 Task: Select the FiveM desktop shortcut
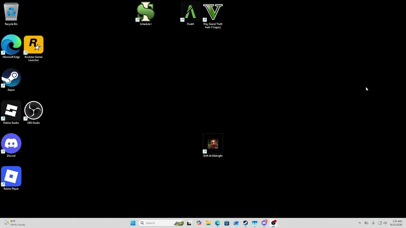point(190,14)
